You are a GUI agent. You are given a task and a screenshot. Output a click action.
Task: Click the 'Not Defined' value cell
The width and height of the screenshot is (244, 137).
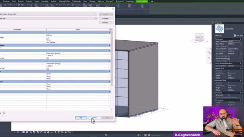tap(78, 42)
